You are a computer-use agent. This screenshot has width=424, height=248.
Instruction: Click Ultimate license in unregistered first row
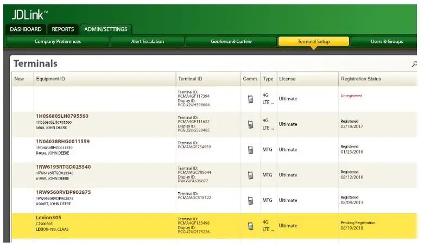(x=288, y=99)
